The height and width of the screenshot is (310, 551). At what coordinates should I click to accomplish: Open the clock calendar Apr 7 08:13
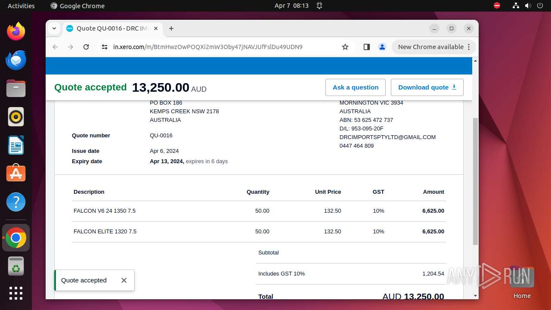(x=291, y=6)
